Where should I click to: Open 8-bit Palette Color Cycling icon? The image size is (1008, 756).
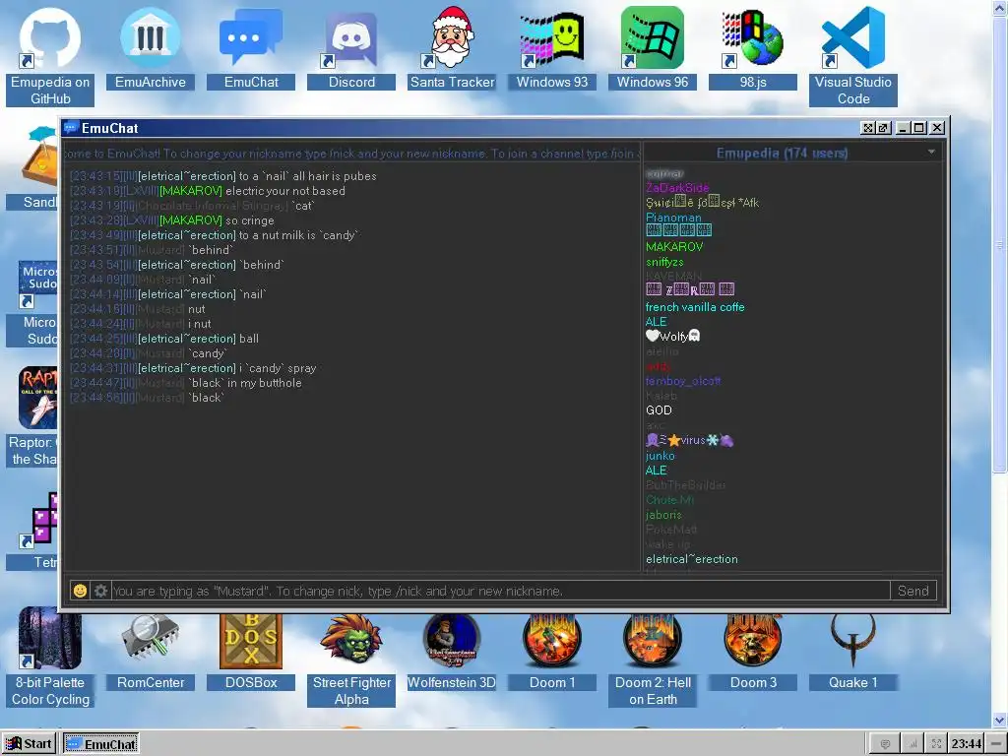[x=50, y=657]
